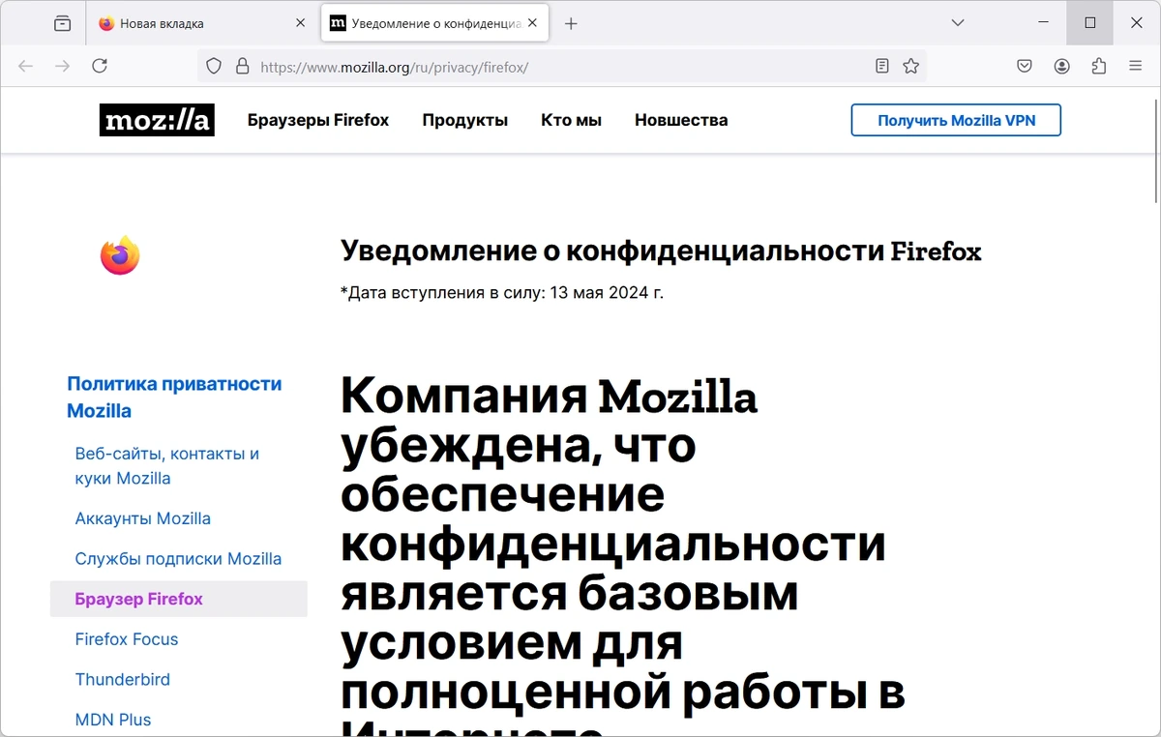The height and width of the screenshot is (737, 1161).
Task: Open Веб-сайты, контакты и куки Mozilla link
Action: 167,465
